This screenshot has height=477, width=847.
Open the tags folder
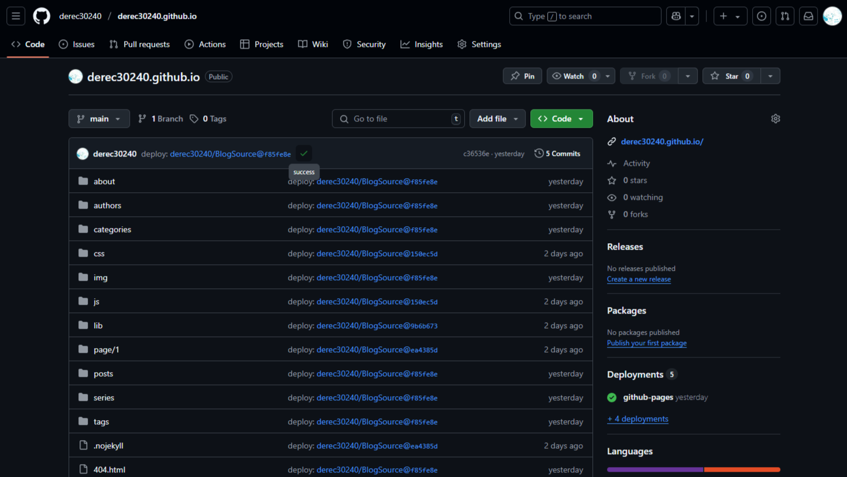tap(101, 422)
